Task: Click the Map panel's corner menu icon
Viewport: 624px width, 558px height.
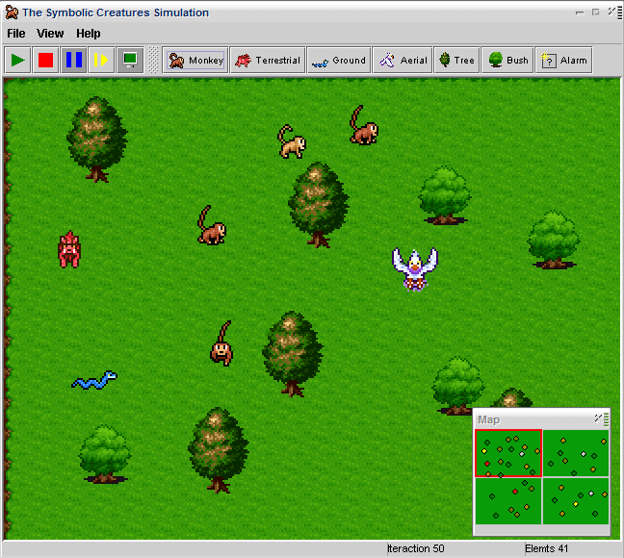Action: 602,419
